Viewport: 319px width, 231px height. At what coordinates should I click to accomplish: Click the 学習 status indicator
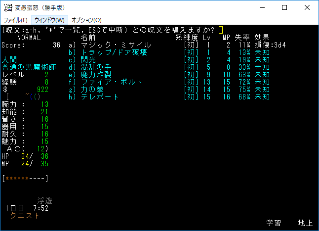(x=274, y=223)
